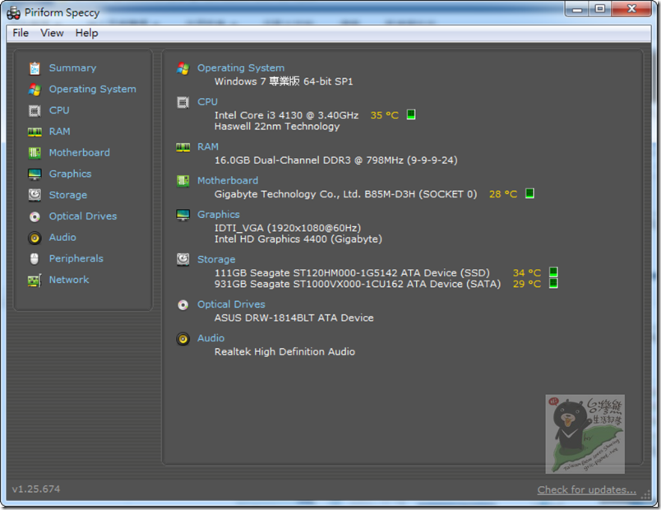Click the SSD temperature green indicator icon
Image resolution: width=661 pixels, height=510 pixels.
click(x=553, y=272)
